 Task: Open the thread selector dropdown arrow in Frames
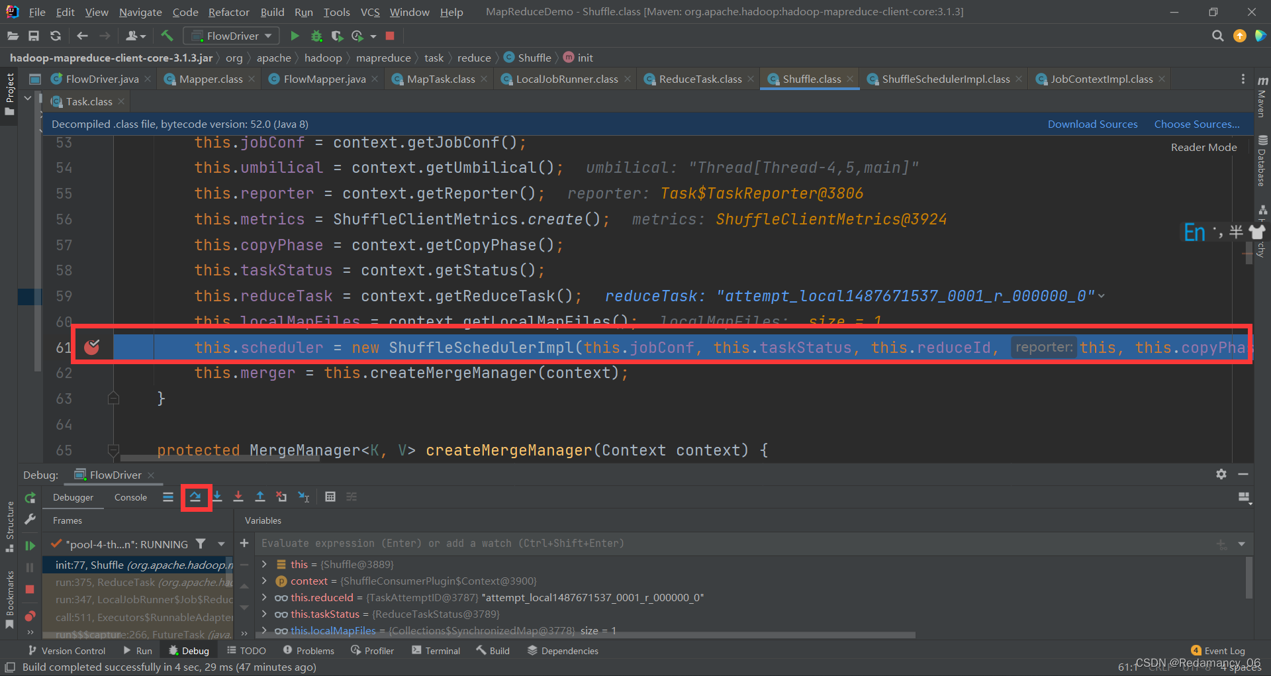coord(221,544)
